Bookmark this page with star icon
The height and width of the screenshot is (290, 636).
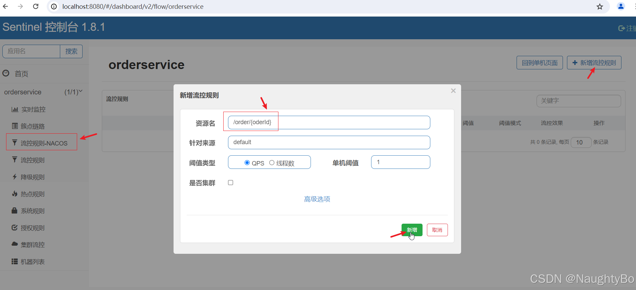tap(600, 7)
